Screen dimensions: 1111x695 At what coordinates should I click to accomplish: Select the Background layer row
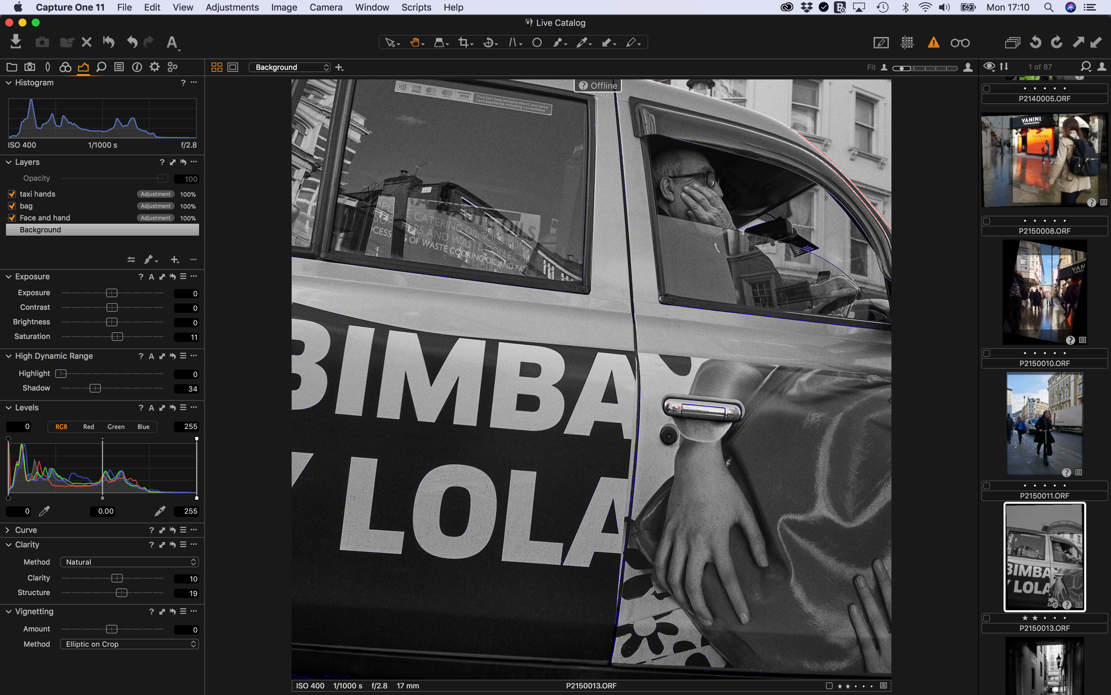click(103, 230)
